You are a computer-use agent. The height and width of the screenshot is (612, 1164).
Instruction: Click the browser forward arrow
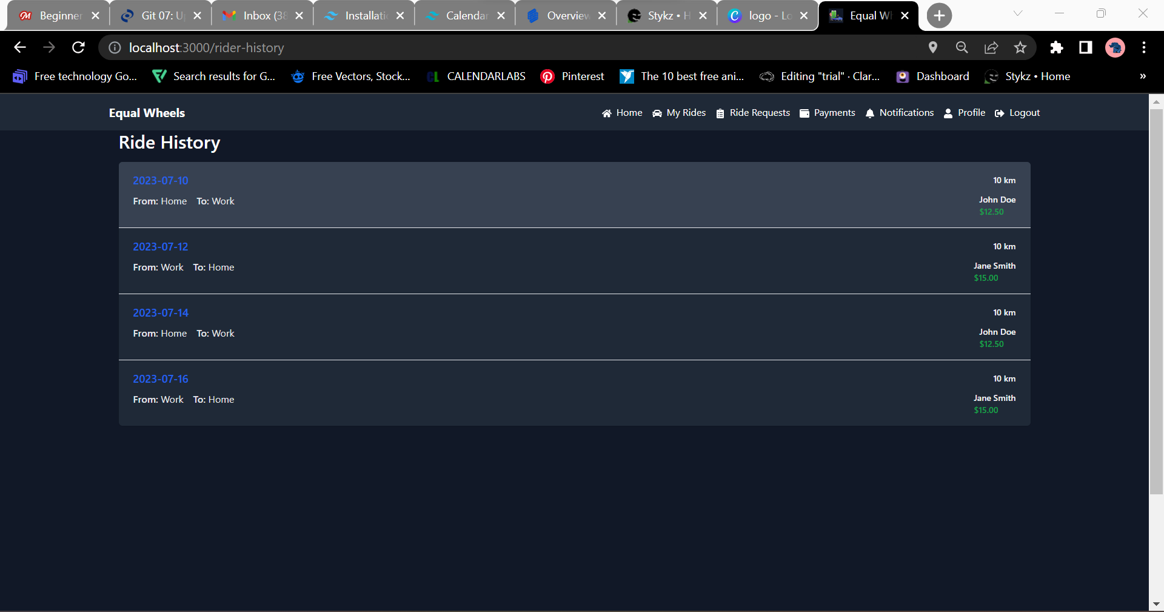(x=49, y=47)
